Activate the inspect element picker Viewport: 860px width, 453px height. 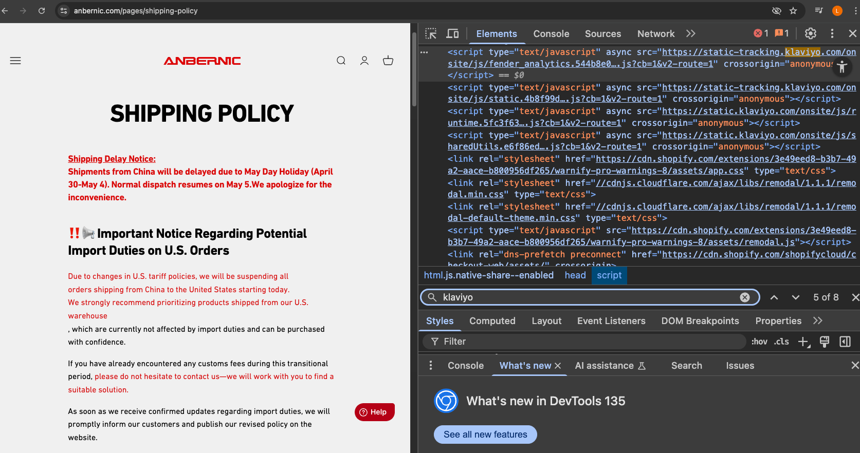click(431, 33)
